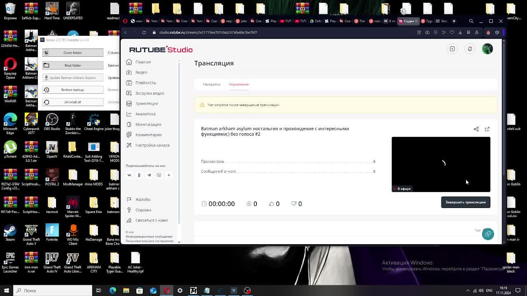The image size is (527, 296).
Task: Click the sidebar scroll-down arrow
Action: [179, 242]
